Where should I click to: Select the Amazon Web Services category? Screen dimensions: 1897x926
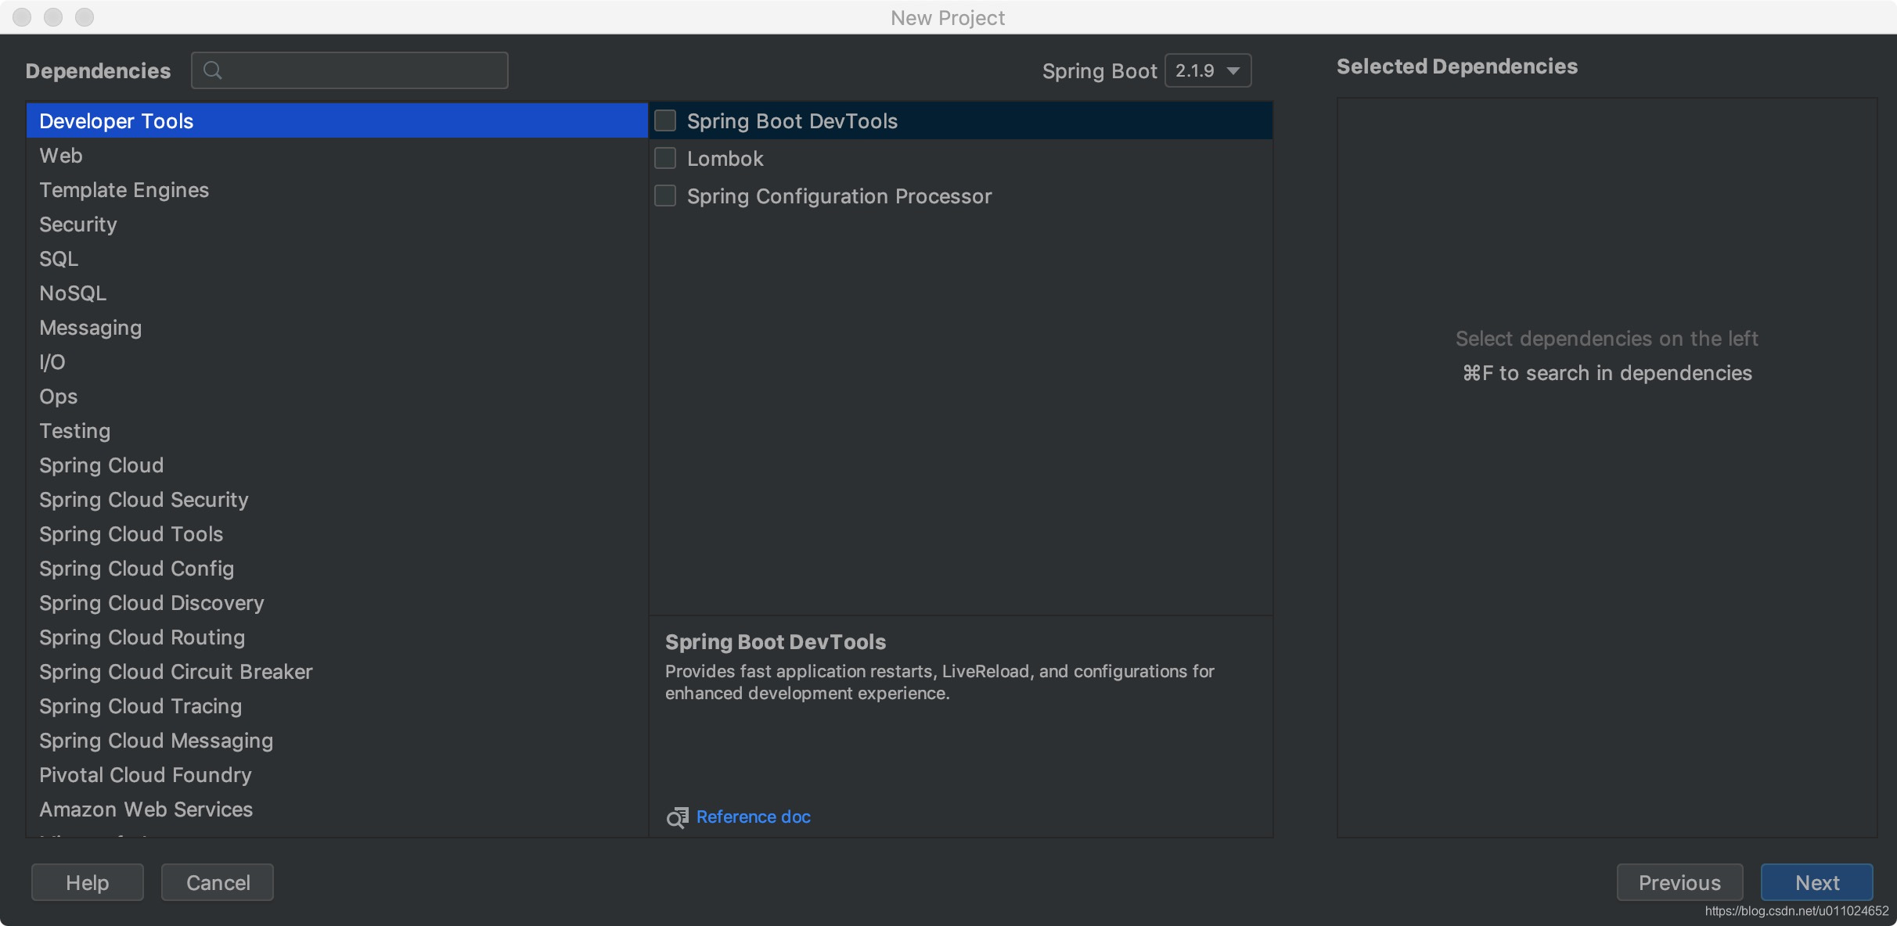click(x=146, y=809)
